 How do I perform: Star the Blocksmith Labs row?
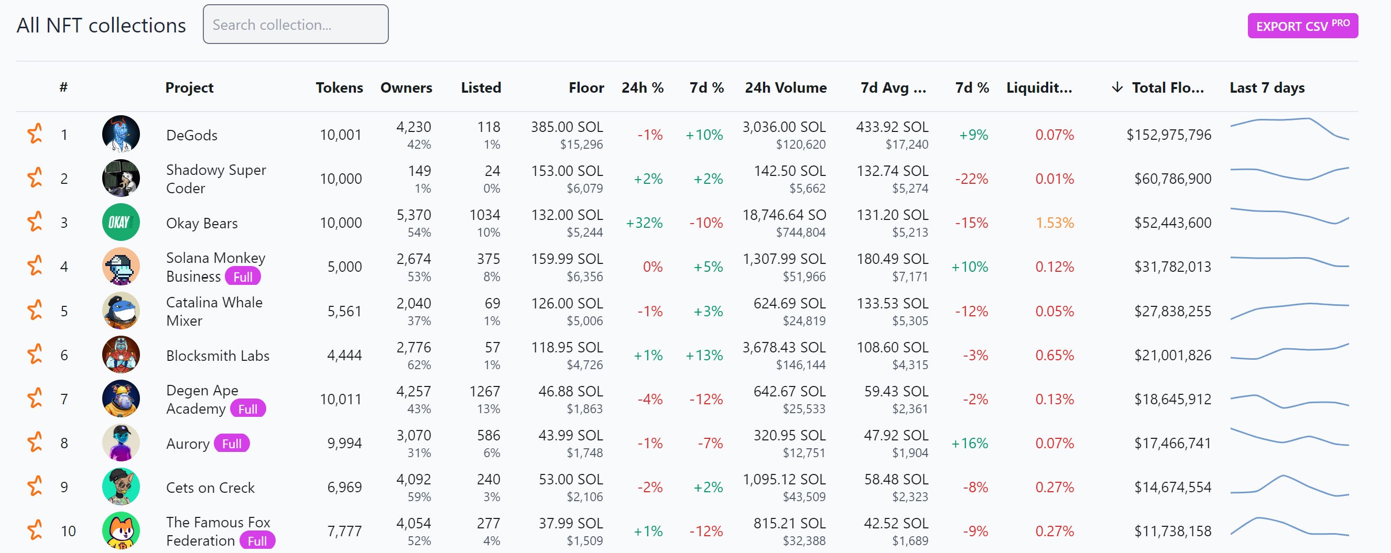[35, 355]
